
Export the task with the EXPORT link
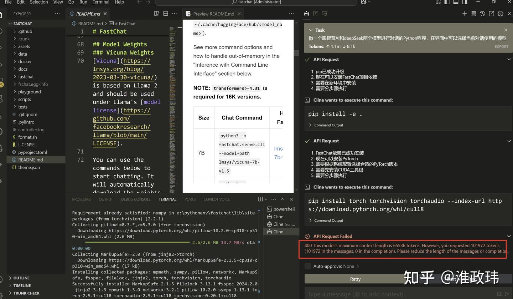501,46
